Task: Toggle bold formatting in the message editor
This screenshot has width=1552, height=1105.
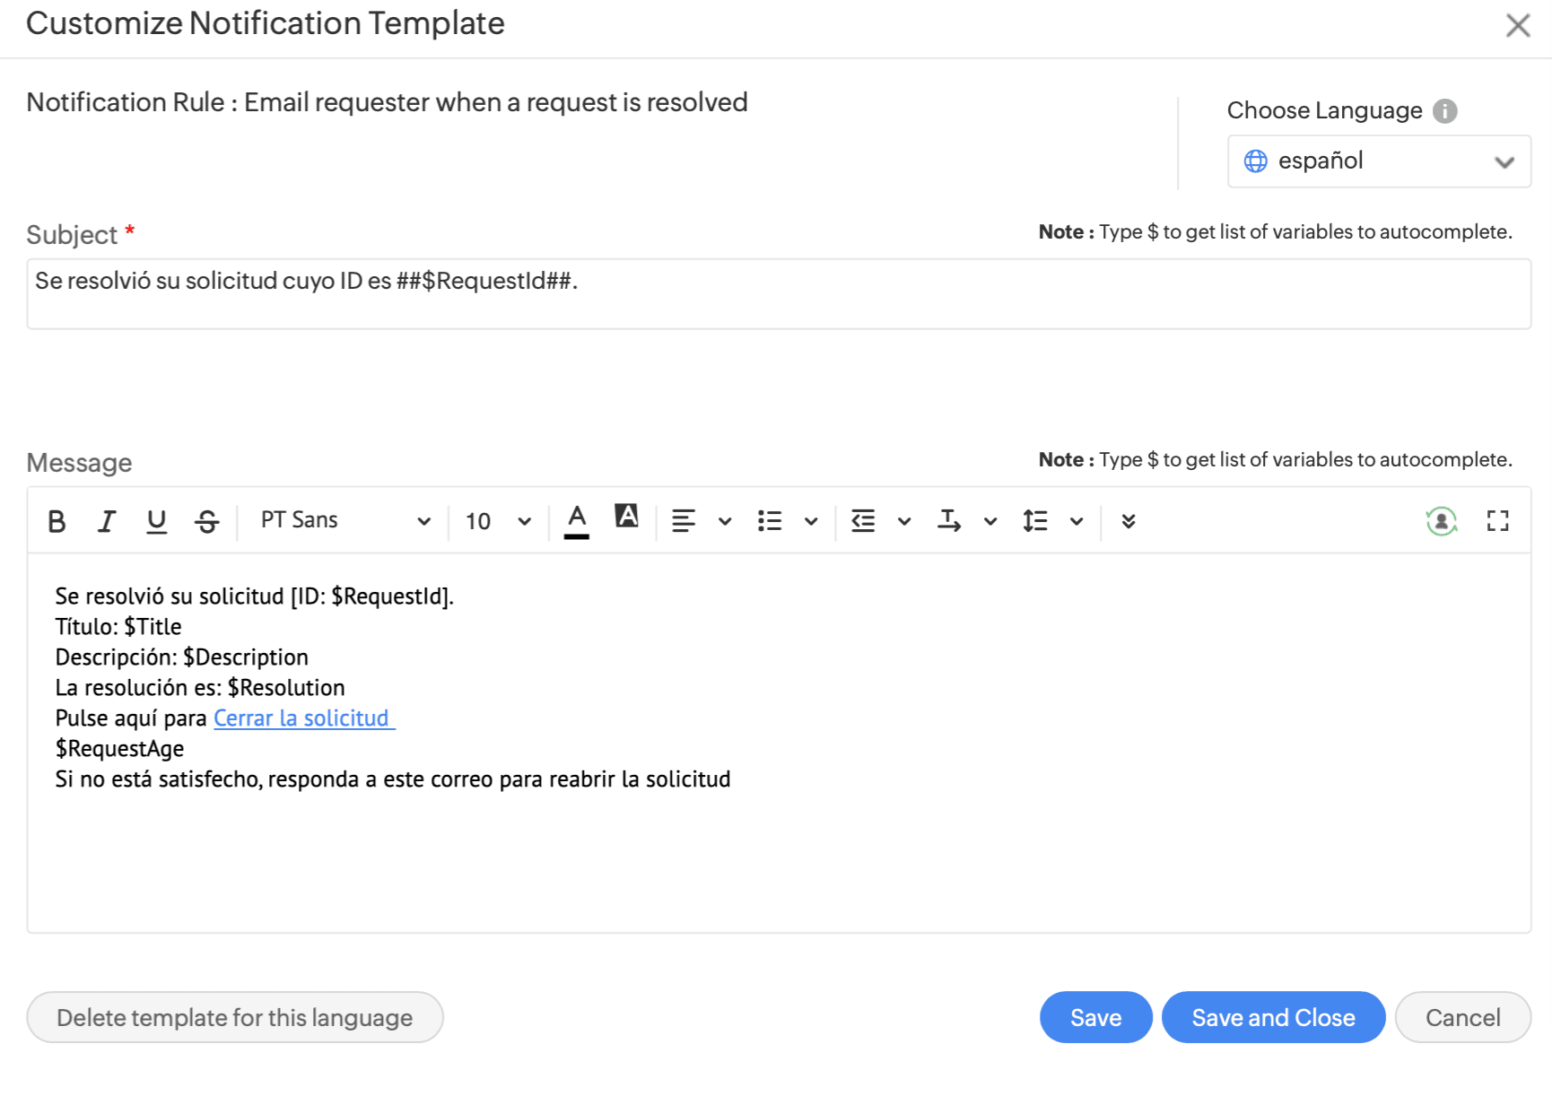Action: pos(57,521)
